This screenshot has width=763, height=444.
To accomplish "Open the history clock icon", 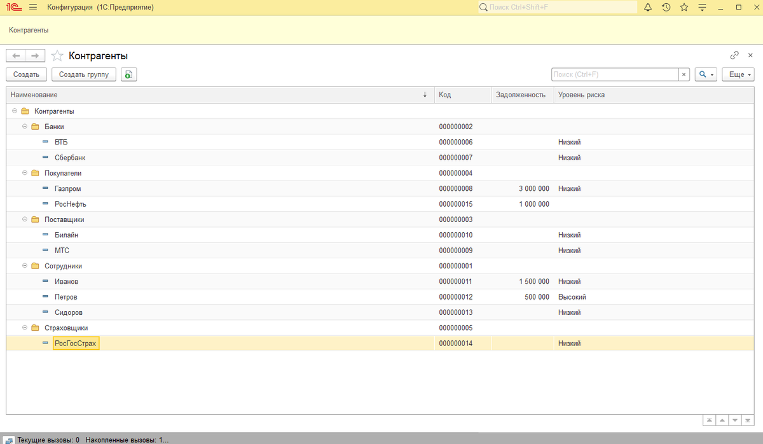I will tap(666, 8).
